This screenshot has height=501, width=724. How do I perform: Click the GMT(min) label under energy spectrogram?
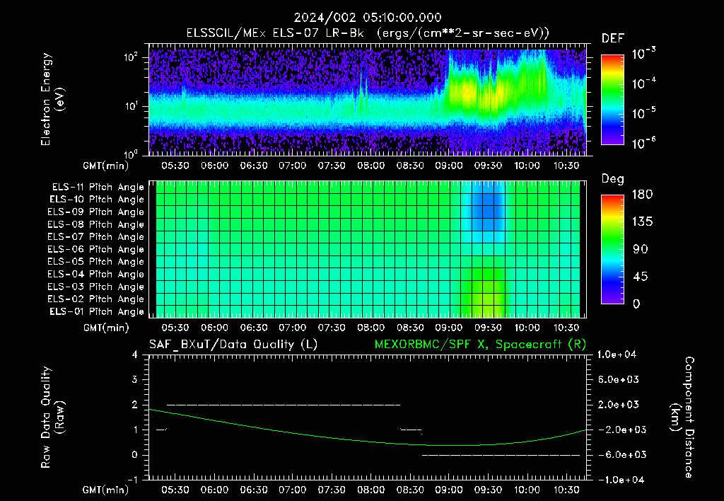(106, 166)
